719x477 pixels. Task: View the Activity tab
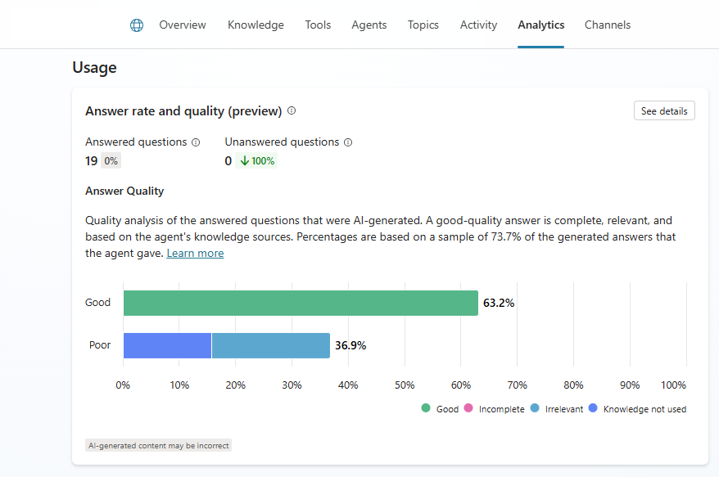point(478,25)
